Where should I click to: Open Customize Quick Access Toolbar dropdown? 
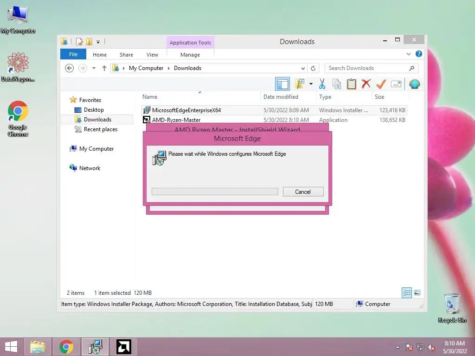click(x=98, y=42)
